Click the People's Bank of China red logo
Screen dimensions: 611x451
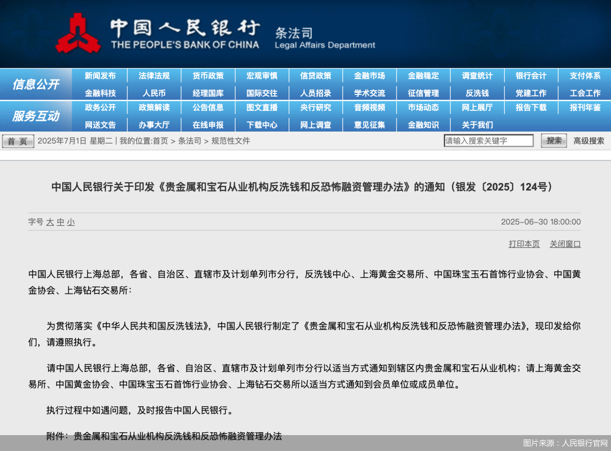click(x=78, y=33)
